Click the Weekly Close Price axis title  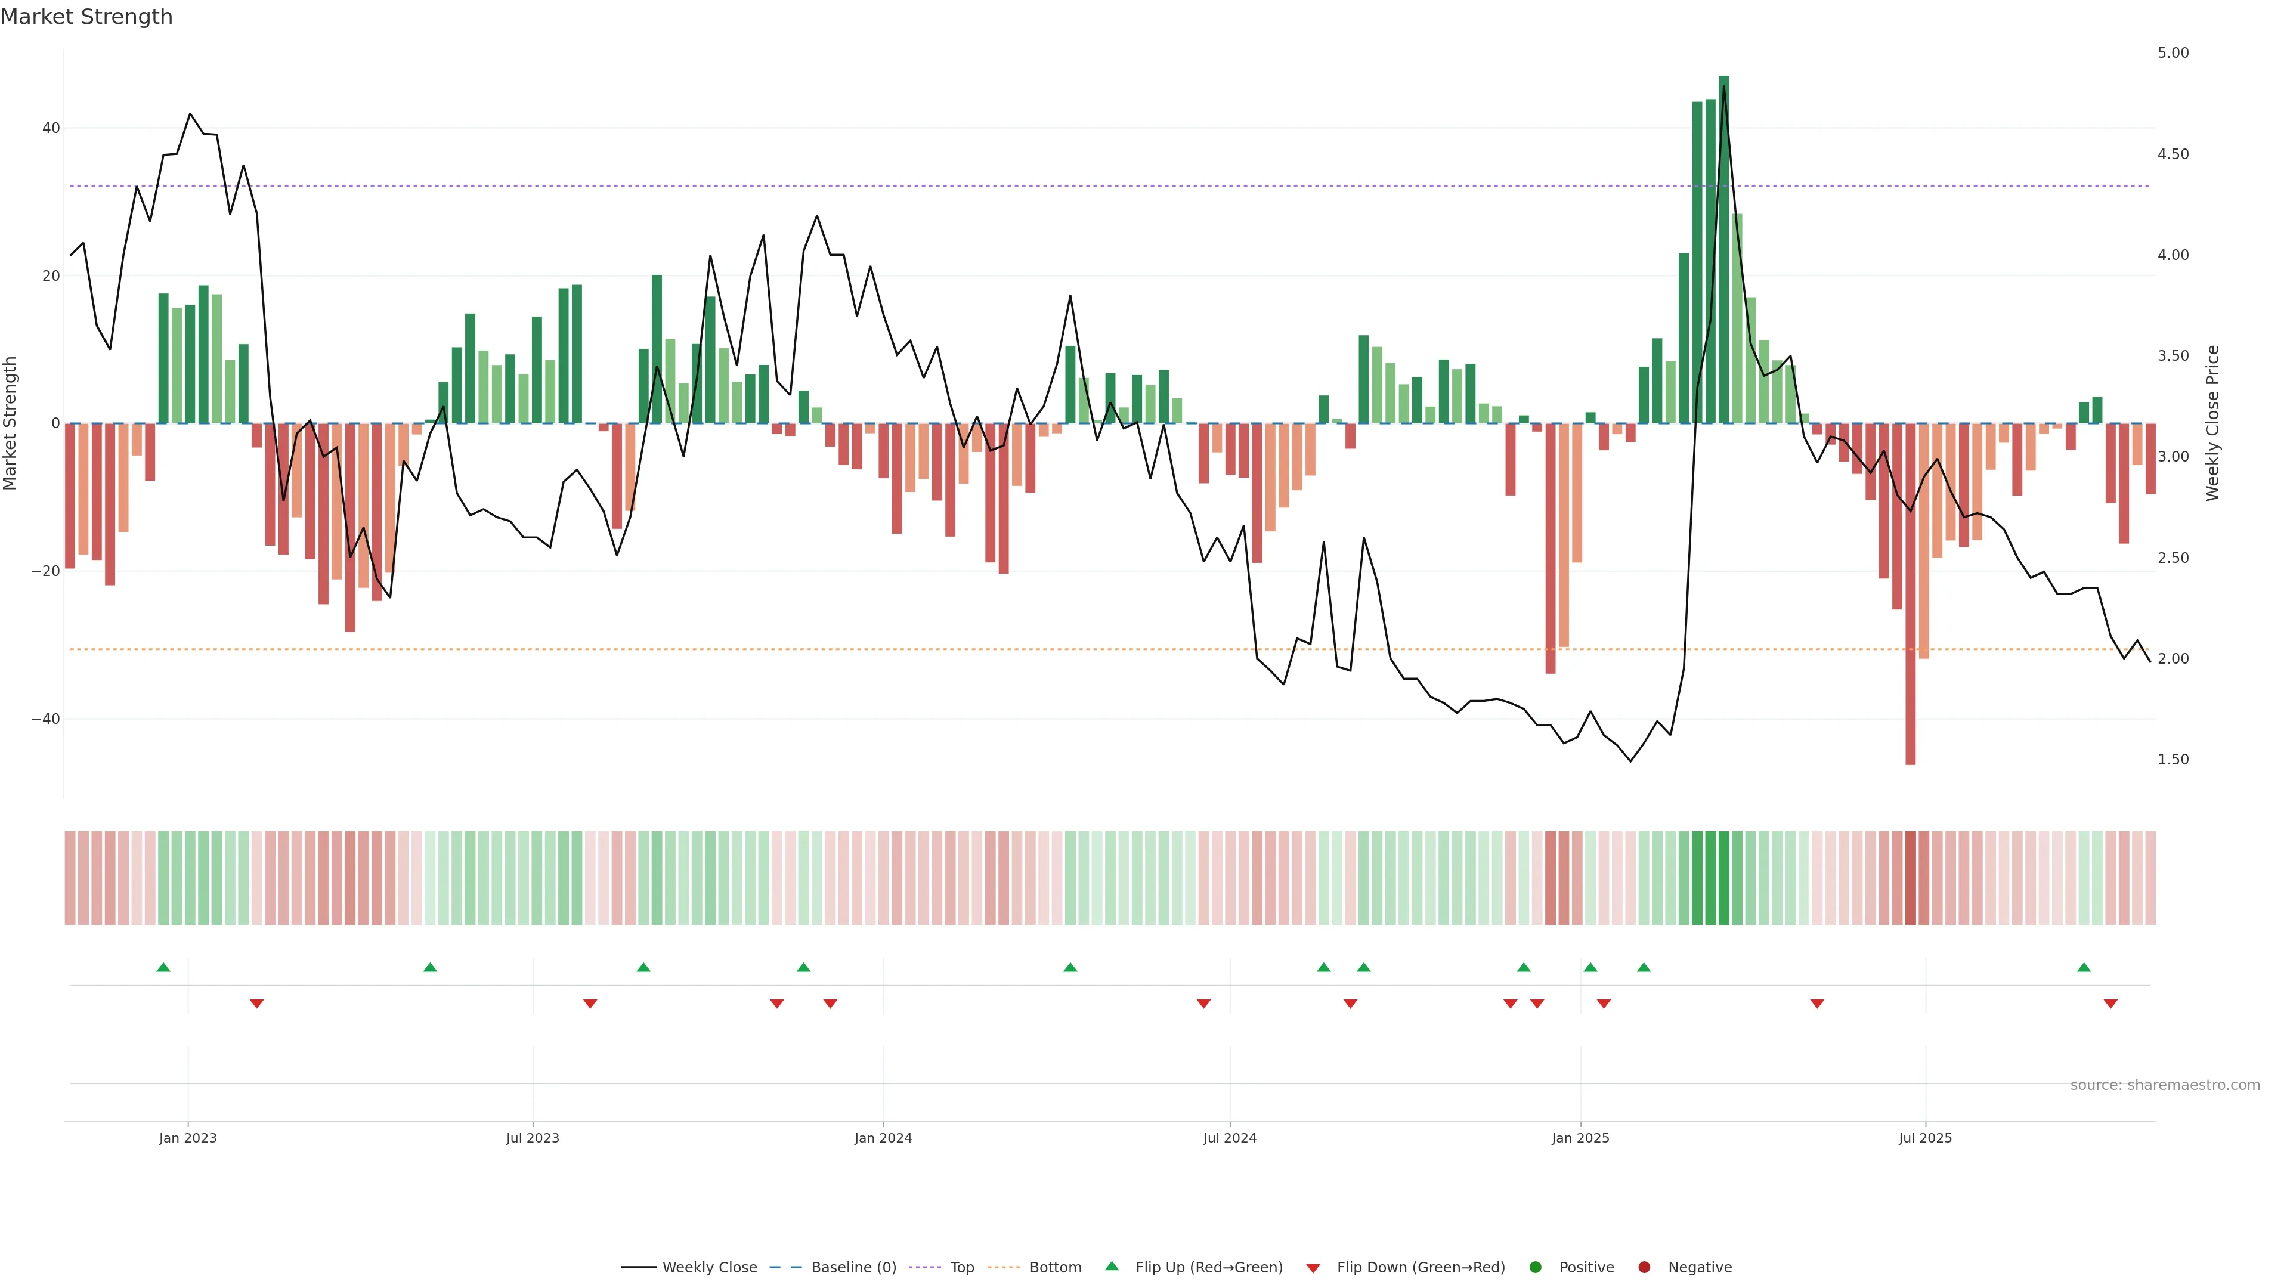point(2212,423)
